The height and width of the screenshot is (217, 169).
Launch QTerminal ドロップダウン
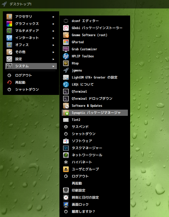95,99
